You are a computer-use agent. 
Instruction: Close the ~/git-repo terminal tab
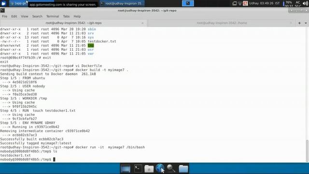142,23
